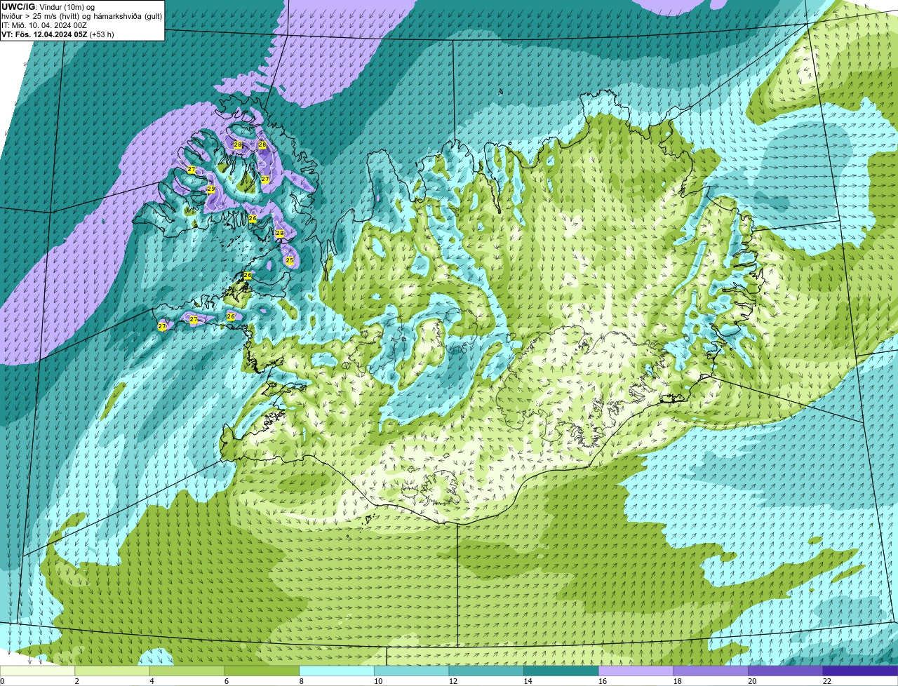This screenshot has width=898, height=686.
Task: Click the initial time 'IT: Mið. 10. 04. 2024 00Z'
Action: coord(44,25)
